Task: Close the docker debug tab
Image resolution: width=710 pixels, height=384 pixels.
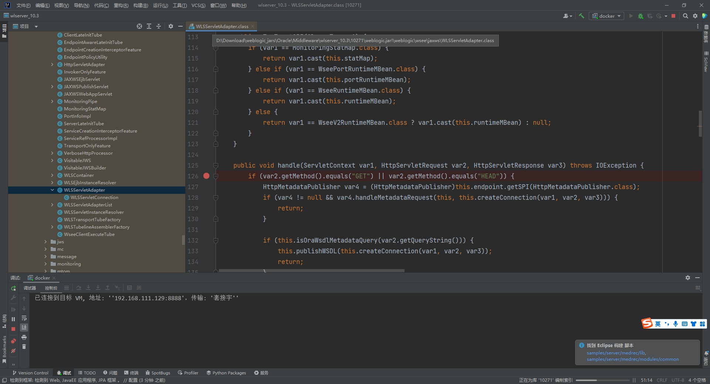Action: [54, 278]
